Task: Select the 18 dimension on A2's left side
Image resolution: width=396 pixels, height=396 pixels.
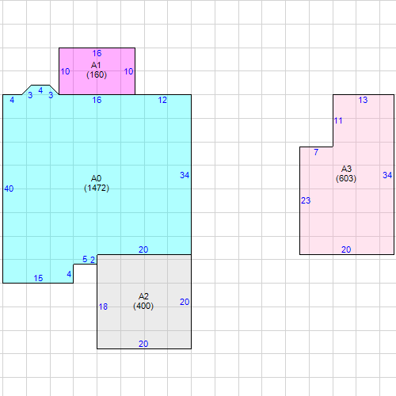Action: (103, 307)
